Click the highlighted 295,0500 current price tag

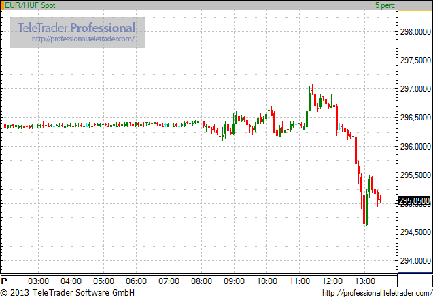[x=415, y=201]
